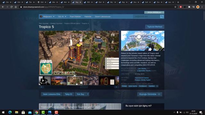Click the Yok Say button

coord(80,94)
